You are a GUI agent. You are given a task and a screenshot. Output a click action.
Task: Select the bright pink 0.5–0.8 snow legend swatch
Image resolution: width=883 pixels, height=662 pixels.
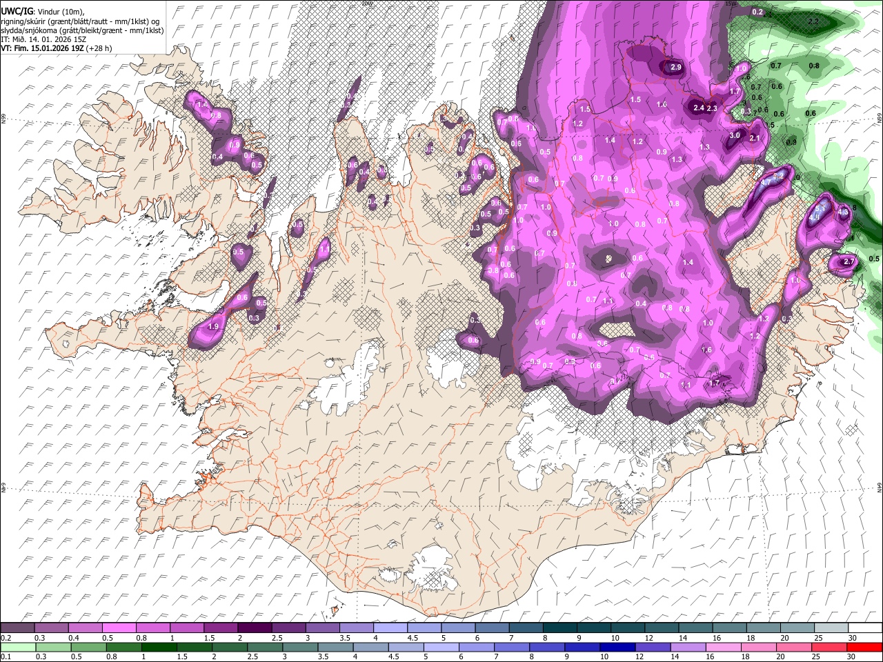[x=119, y=628]
